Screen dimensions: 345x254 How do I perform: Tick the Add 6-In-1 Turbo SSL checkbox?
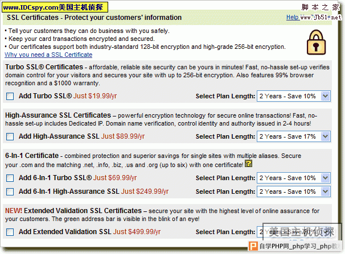click(x=10, y=178)
